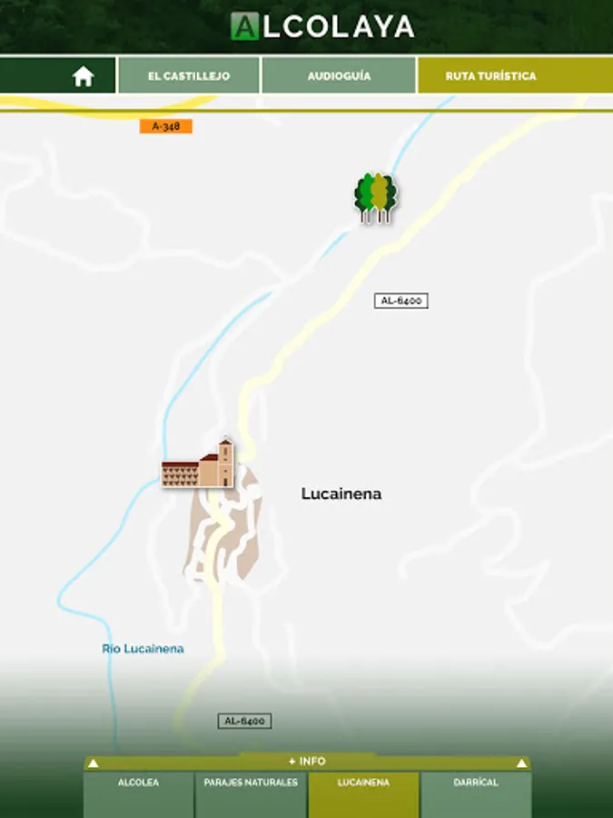Expand the + INFO panel
The height and width of the screenshot is (818, 613).
tap(307, 762)
